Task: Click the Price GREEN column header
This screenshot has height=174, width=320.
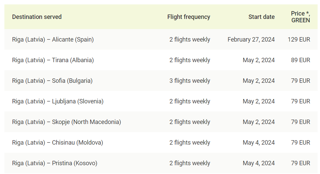Action: [x=300, y=17]
